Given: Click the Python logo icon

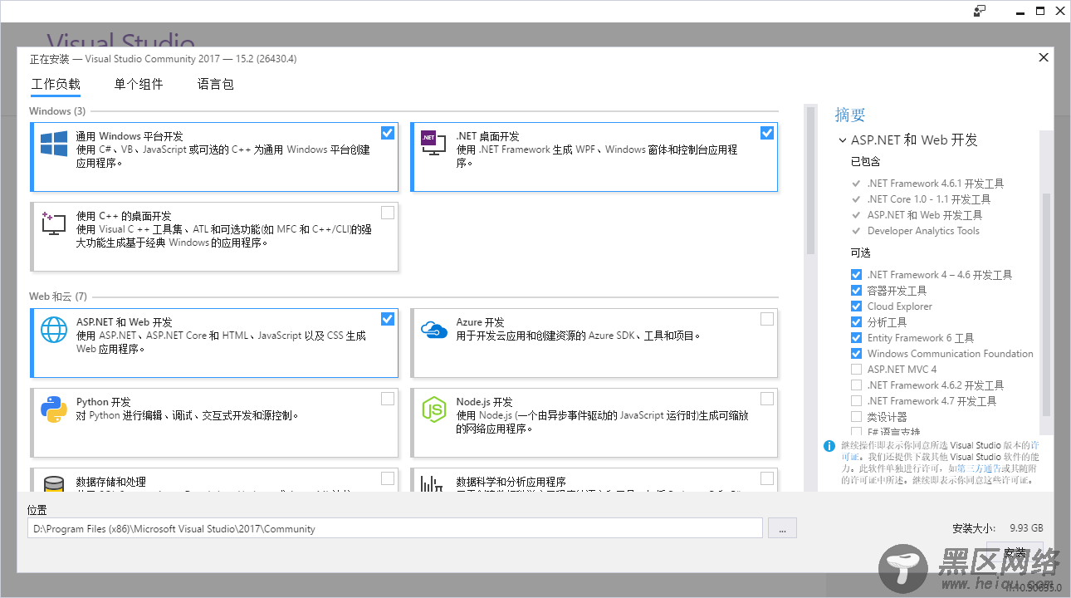Looking at the screenshot, I should pos(54,409).
